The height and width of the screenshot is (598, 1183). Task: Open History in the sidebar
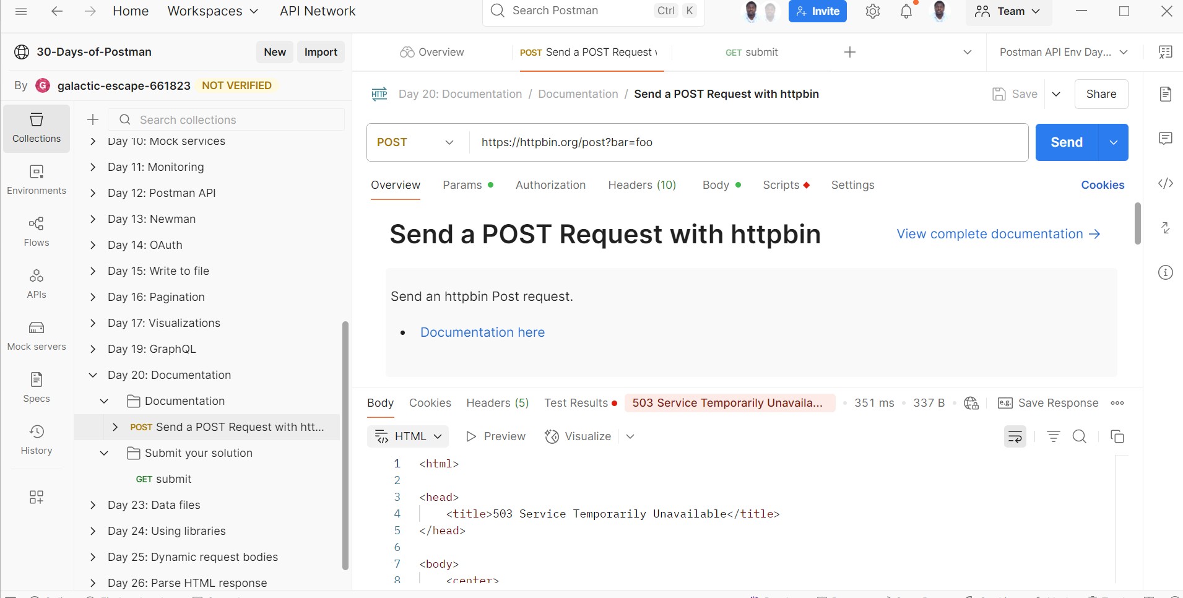(37, 440)
